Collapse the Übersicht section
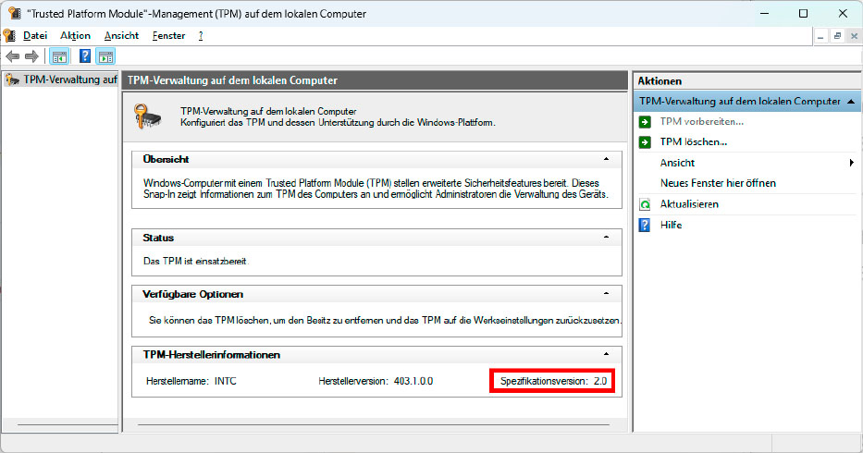 click(x=606, y=159)
